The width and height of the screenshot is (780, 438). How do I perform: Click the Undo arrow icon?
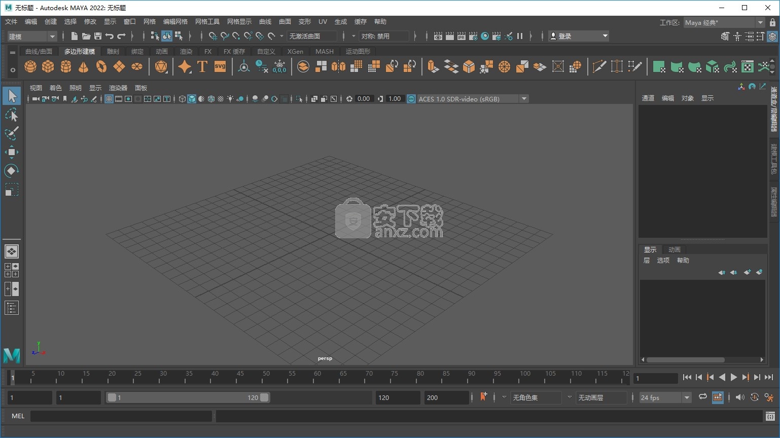tap(110, 36)
